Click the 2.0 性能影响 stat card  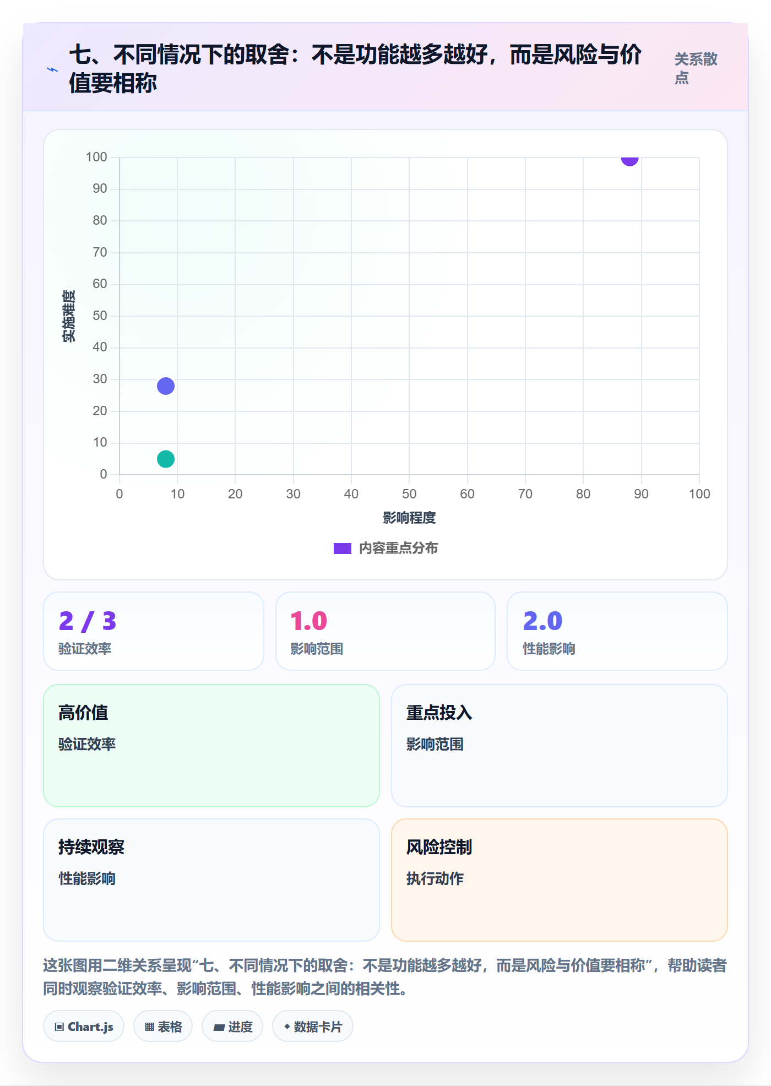click(617, 631)
